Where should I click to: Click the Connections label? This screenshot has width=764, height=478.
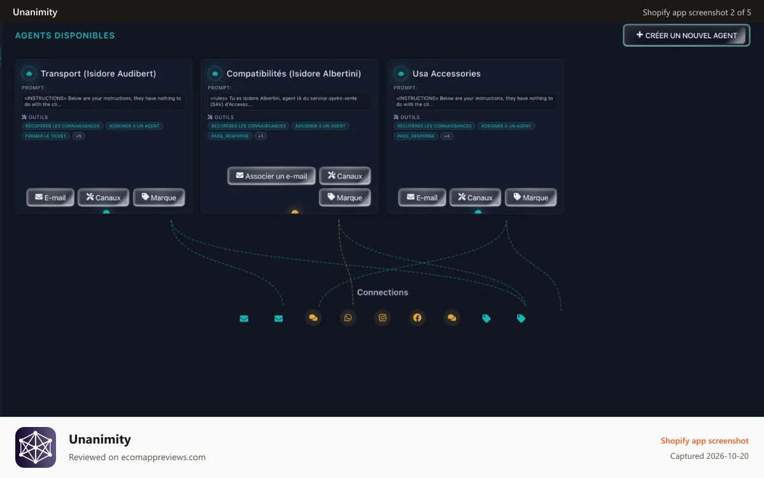pos(383,293)
